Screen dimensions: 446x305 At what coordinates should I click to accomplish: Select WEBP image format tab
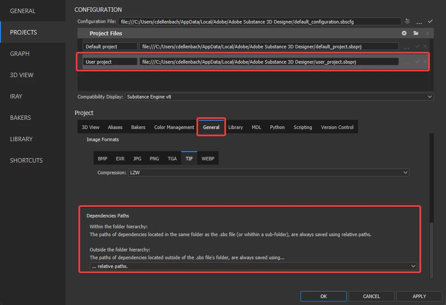(208, 159)
